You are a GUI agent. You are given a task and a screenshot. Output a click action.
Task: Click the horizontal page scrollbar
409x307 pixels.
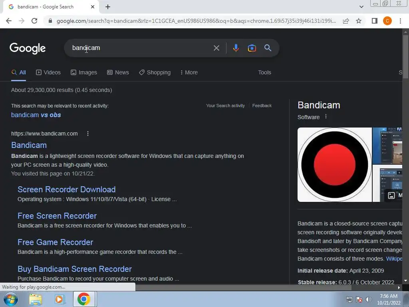click(243, 288)
